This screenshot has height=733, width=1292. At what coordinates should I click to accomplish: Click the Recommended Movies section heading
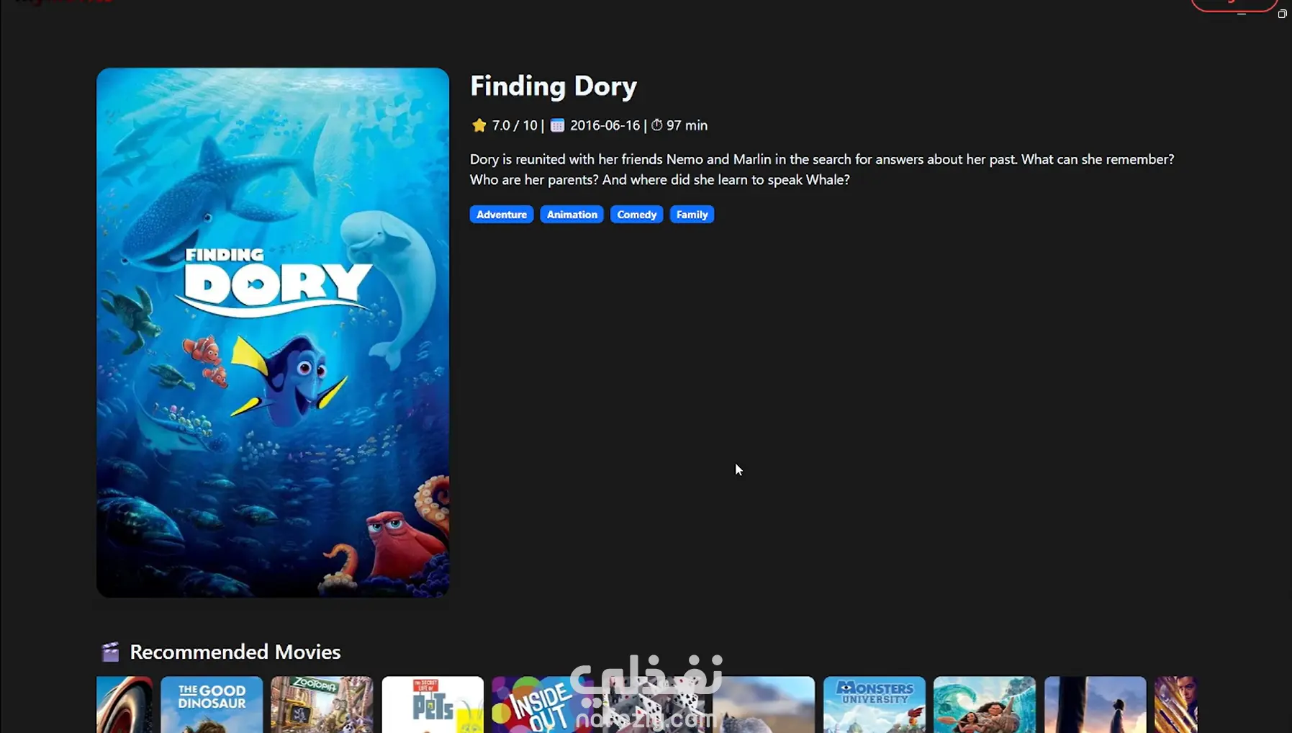click(x=235, y=652)
